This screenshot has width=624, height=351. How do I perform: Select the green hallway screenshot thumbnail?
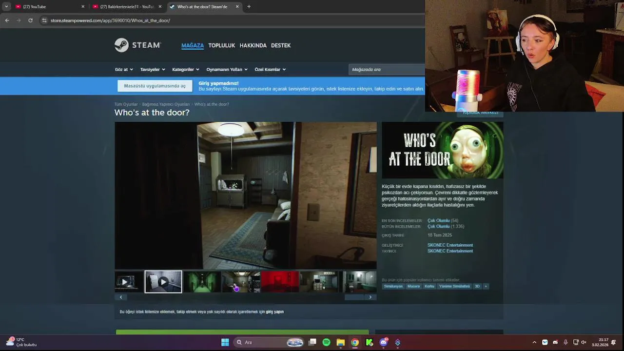tap(202, 282)
